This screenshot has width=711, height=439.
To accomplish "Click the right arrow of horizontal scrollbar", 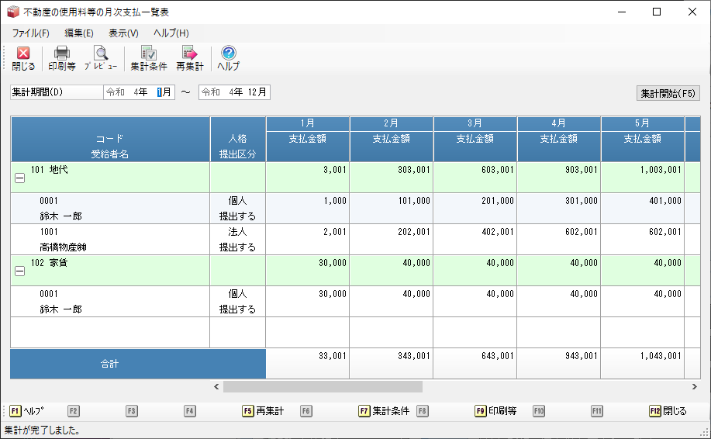I will pos(694,386).
